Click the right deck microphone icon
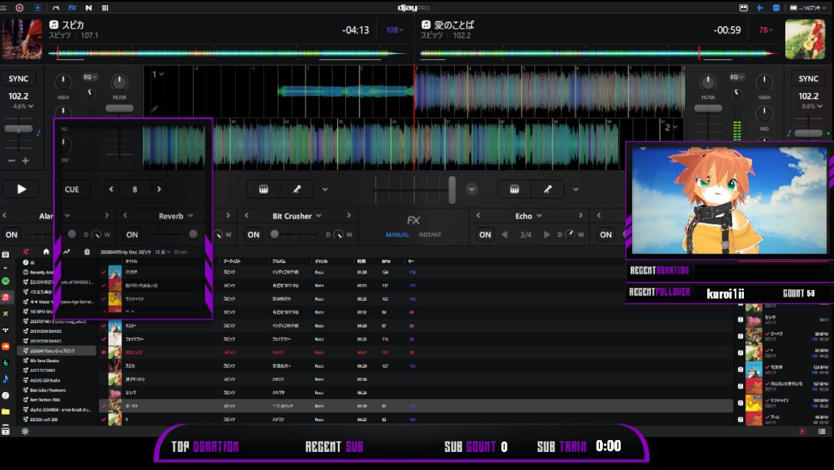 pos(547,189)
